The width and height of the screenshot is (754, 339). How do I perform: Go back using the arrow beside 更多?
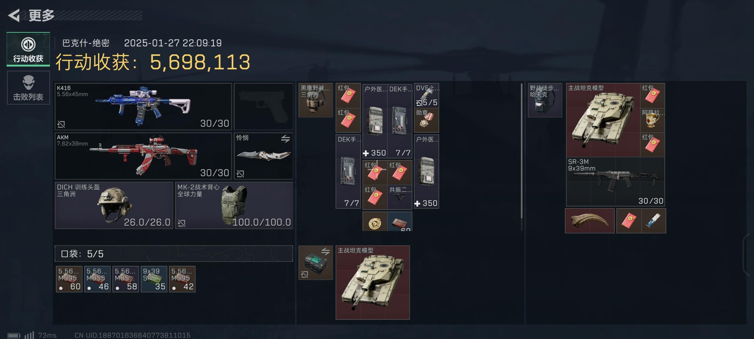(x=14, y=15)
